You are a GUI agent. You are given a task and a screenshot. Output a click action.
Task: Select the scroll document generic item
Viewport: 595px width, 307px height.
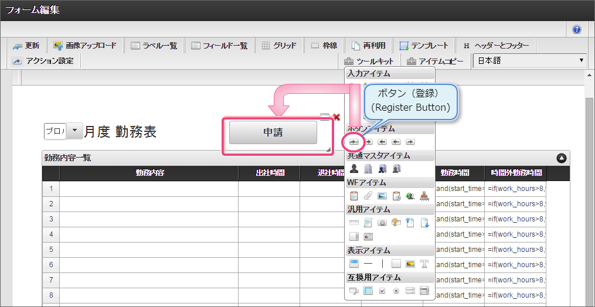click(x=368, y=223)
